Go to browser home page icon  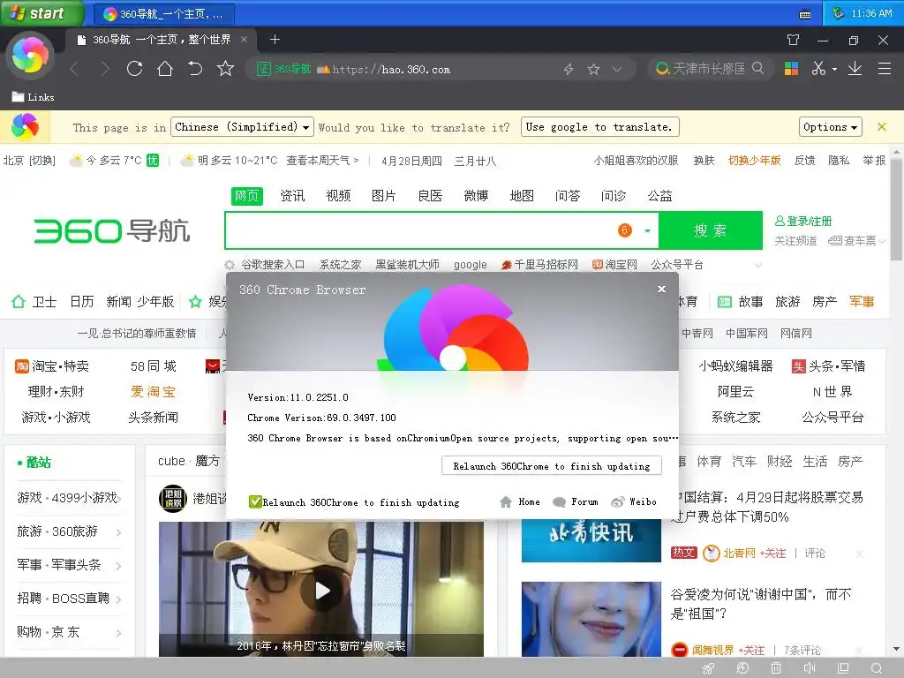165,69
